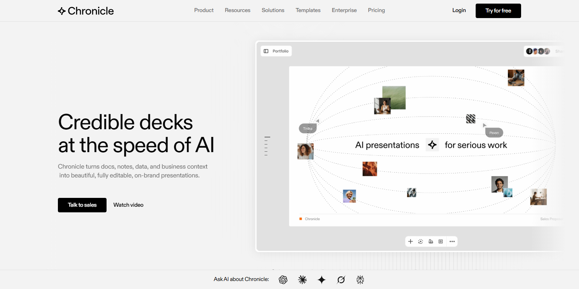
Task: Click the Tinika cursor label
Action: point(308,128)
